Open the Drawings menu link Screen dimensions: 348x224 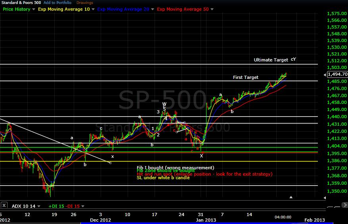click(85, 3)
